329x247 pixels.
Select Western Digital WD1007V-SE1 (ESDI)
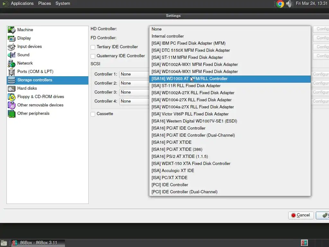click(x=230, y=121)
